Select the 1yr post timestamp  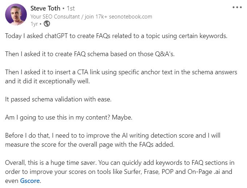(34, 24)
